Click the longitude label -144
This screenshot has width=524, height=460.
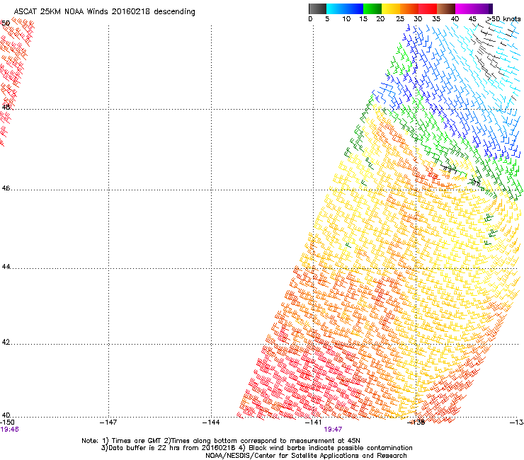click(x=211, y=422)
